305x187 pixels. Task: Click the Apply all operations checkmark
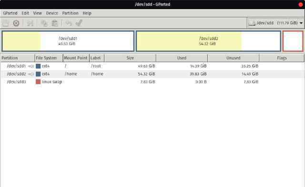79,23
